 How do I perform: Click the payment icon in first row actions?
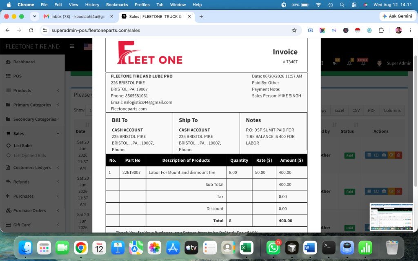(x=376, y=155)
